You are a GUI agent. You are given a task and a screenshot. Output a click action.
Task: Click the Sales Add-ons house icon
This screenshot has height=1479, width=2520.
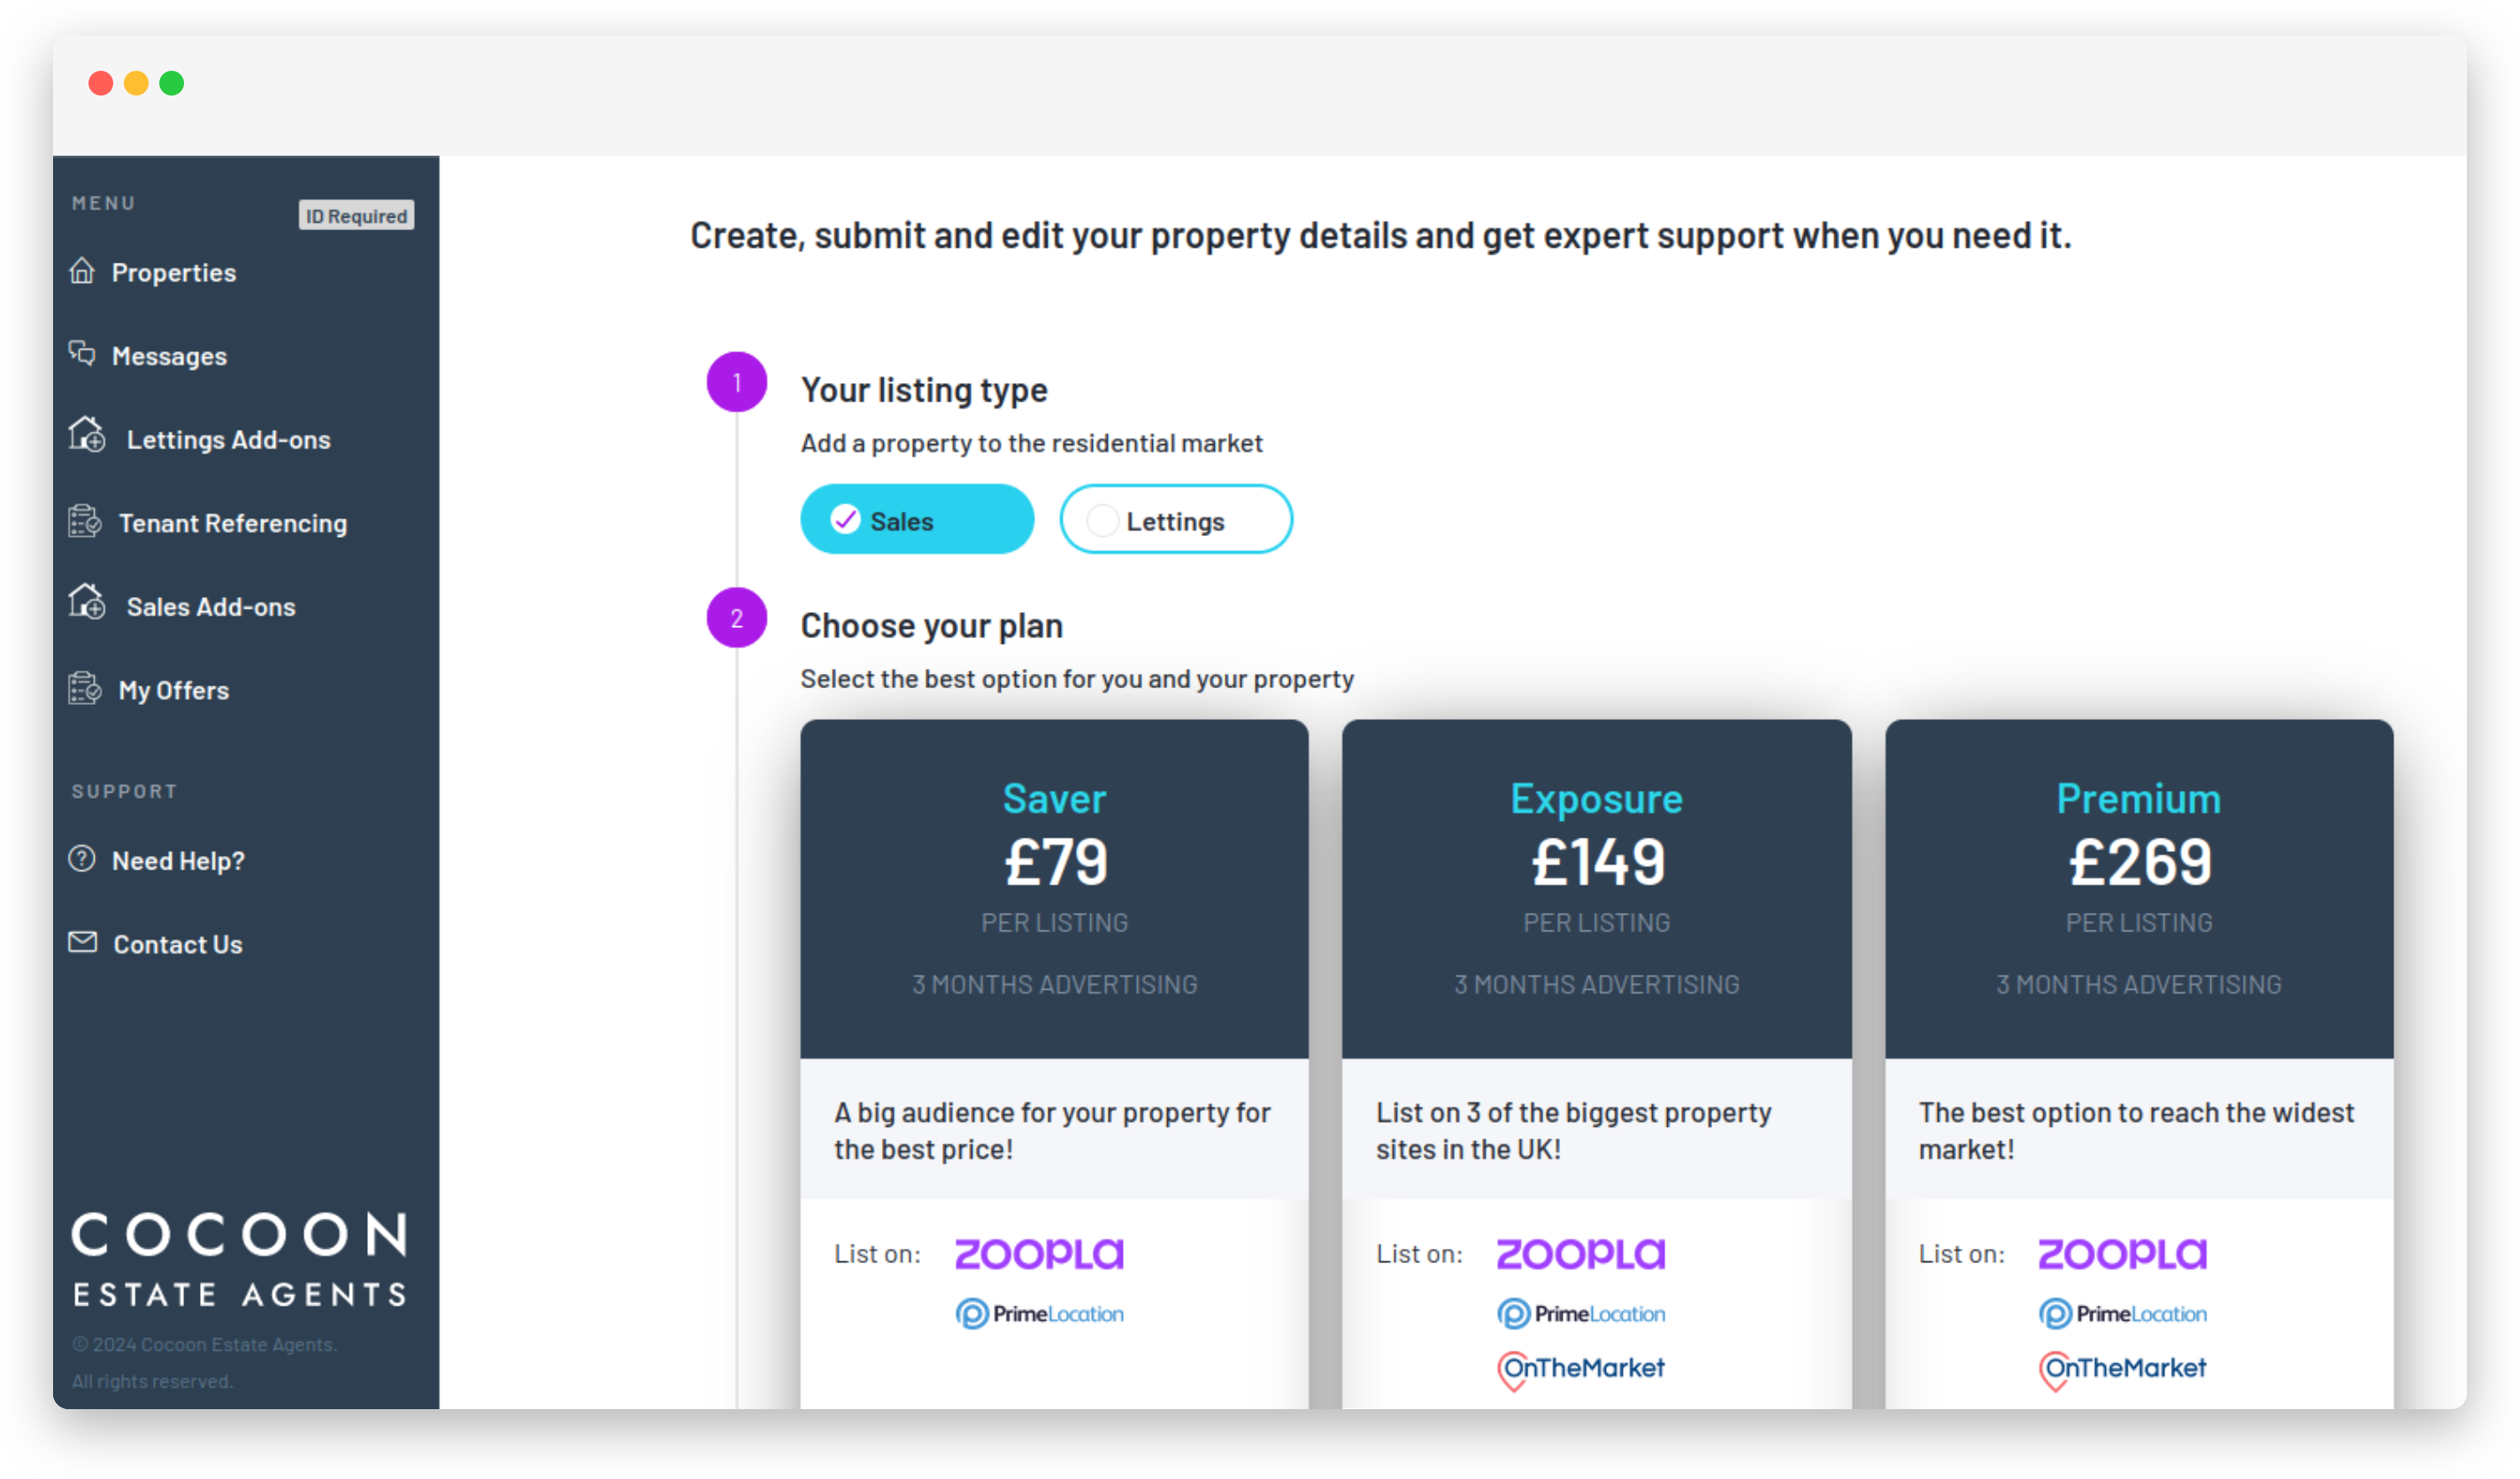point(87,602)
